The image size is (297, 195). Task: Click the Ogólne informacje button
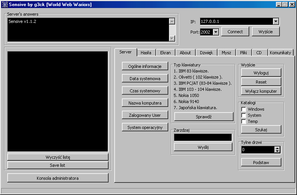[145, 66]
